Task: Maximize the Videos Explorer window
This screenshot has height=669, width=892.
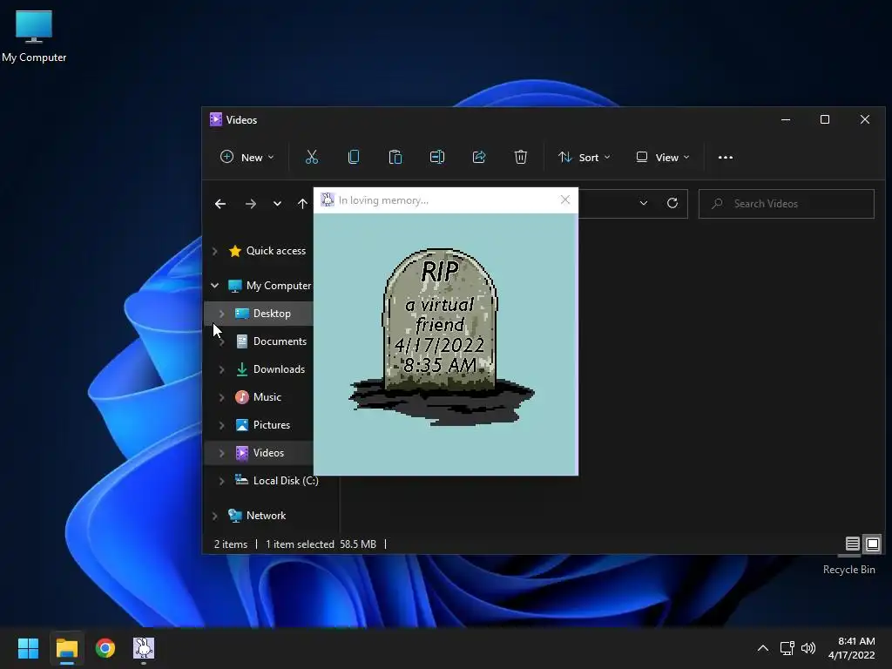Action: [x=824, y=119]
